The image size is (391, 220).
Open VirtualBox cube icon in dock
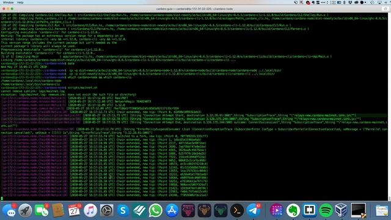[x=341, y=210]
